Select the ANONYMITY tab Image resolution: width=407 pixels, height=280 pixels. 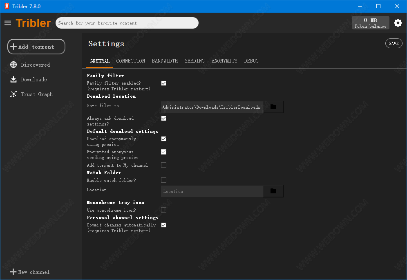(x=224, y=61)
